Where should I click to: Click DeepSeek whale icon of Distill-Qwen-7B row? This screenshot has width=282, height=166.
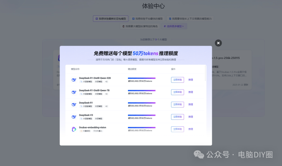tap(74, 92)
